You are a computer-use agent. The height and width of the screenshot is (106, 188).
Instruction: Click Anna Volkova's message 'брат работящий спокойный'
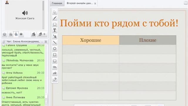coord(21,80)
